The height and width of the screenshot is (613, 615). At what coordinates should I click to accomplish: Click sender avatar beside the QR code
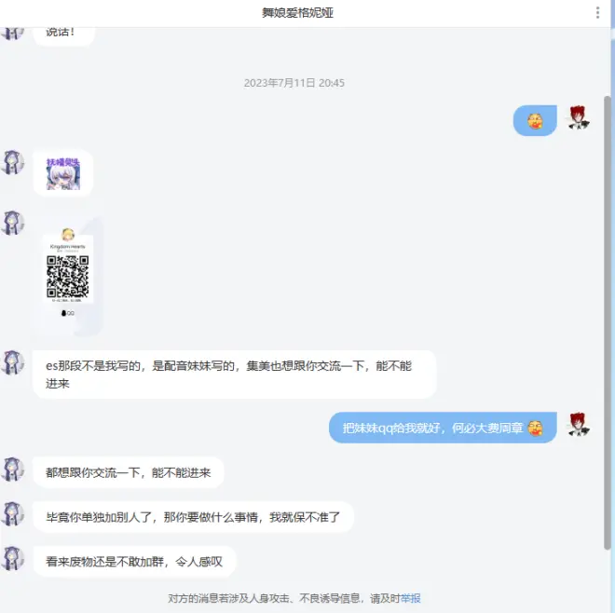tap(13, 223)
